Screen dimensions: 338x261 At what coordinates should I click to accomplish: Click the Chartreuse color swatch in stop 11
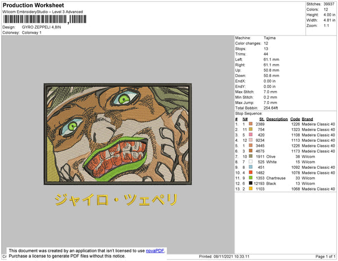pos(251,178)
